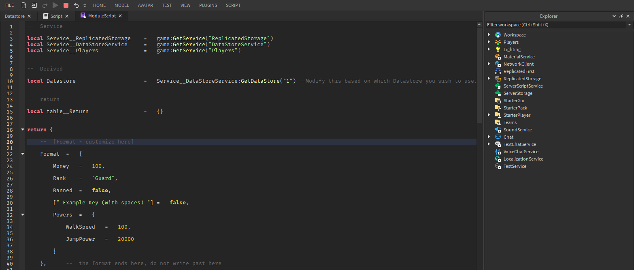Image resolution: width=634 pixels, height=270 pixels.
Task: Switch to the SCRIPT ribbon tab
Action: pyautogui.click(x=233, y=5)
